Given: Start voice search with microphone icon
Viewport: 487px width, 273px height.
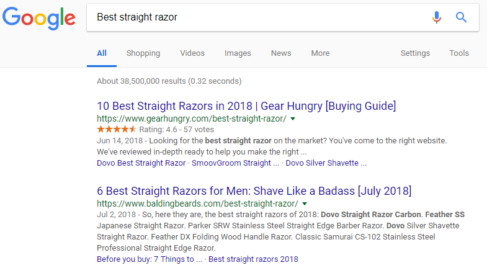Looking at the screenshot, I should (x=437, y=17).
